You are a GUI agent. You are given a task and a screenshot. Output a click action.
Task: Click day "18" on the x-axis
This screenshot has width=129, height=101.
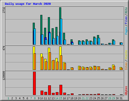click(72, 98)
